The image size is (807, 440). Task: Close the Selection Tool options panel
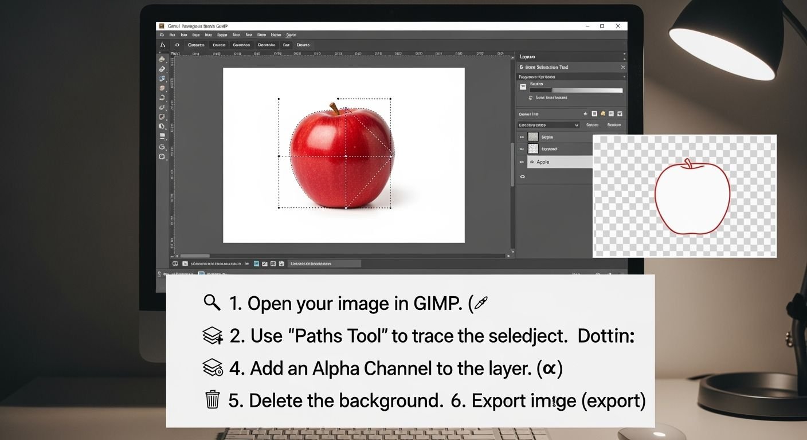[x=623, y=67]
